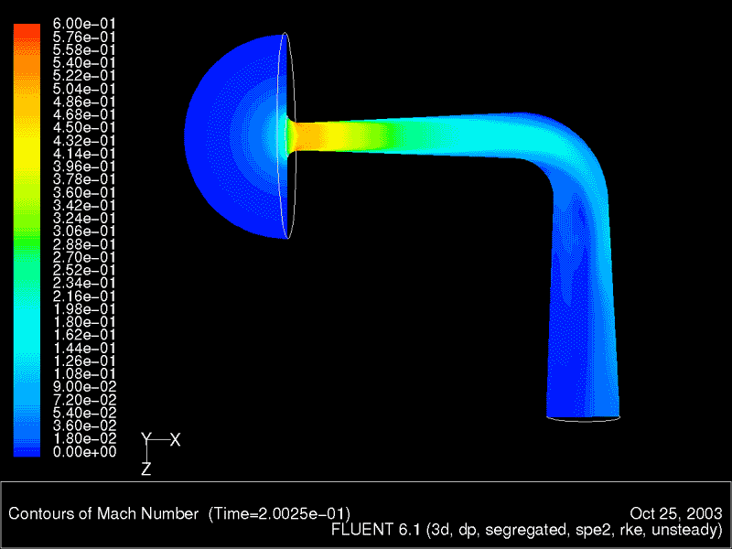
Task: Click the legend value 3.42e-01
Action: [84, 205]
